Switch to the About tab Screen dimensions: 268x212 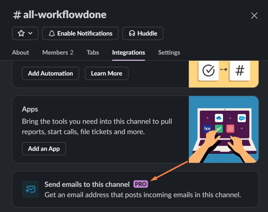[x=20, y=53]
